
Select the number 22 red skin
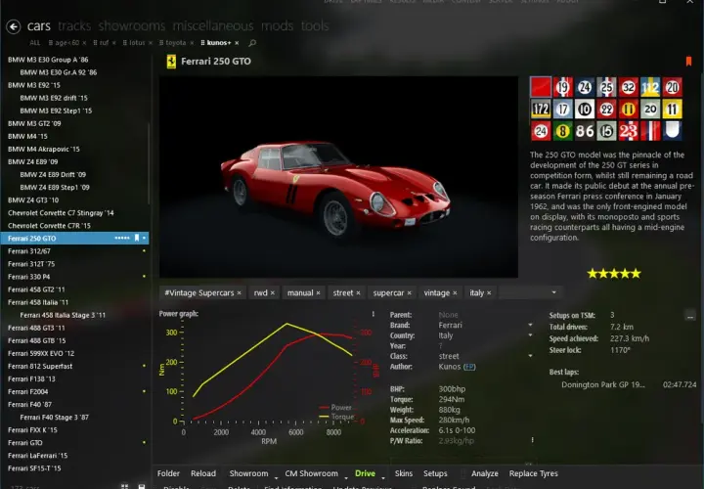click(606, 110)
